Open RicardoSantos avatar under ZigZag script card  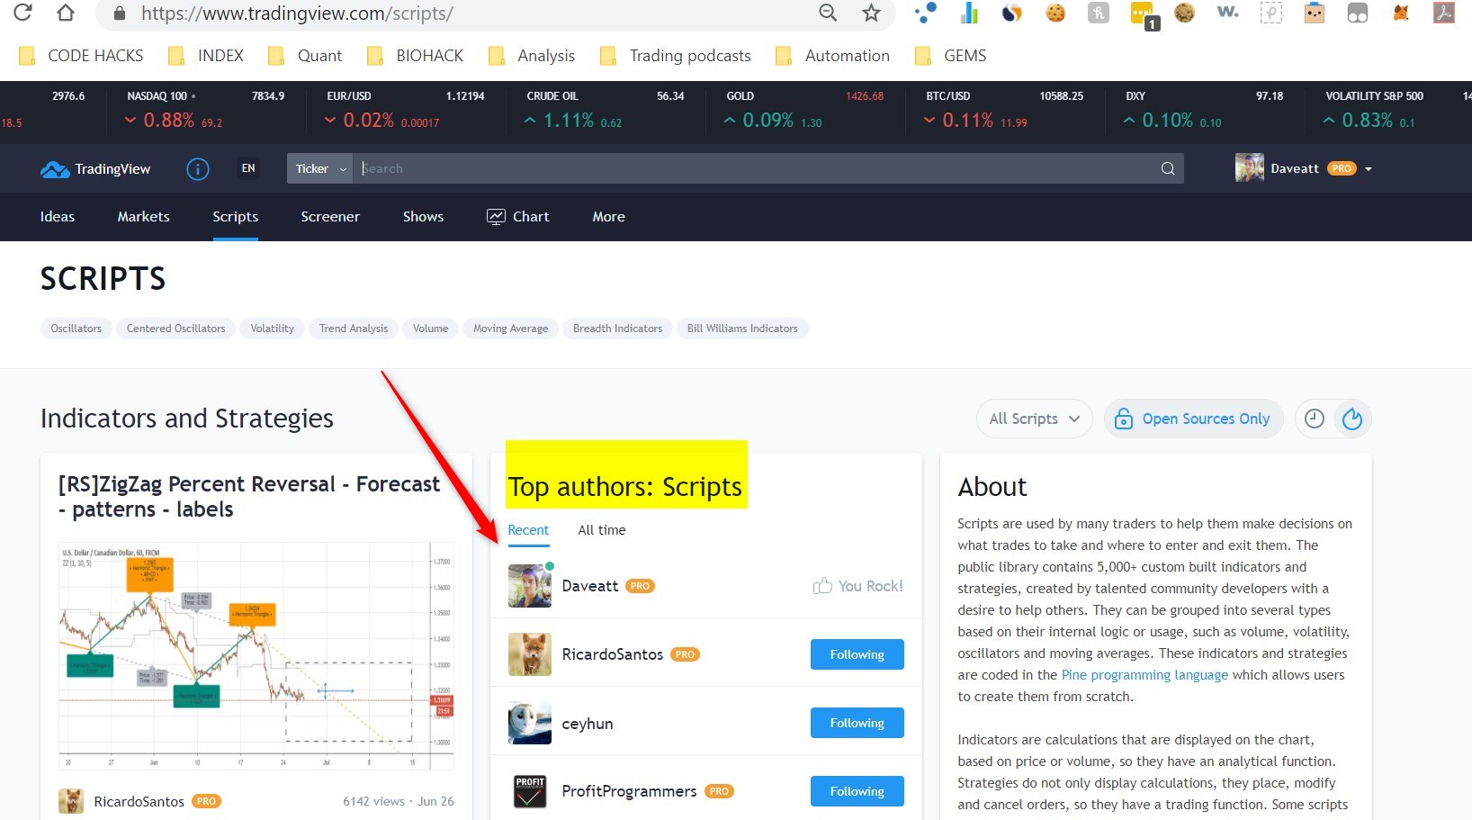71,801
